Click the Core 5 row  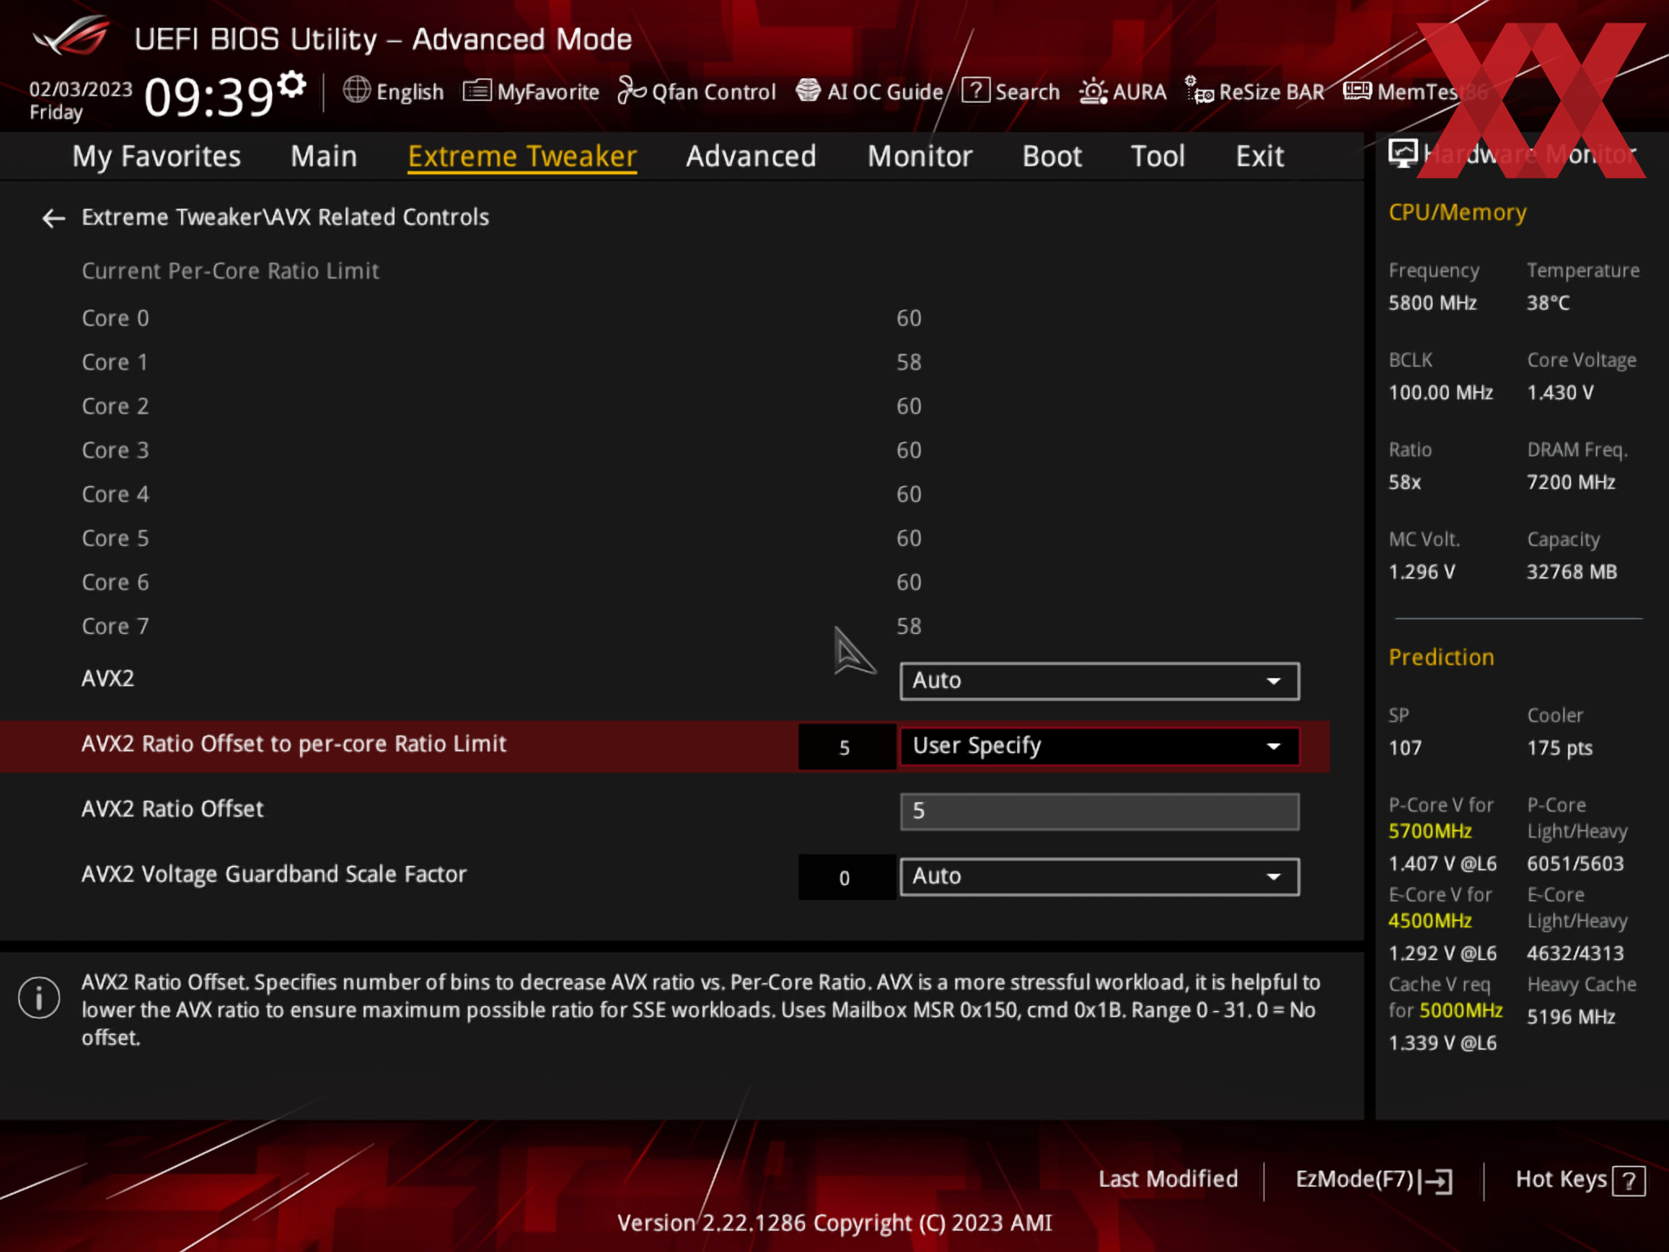click(502, 538)
